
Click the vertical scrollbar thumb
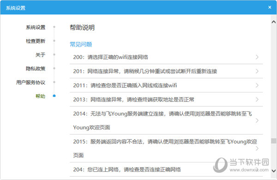(273, 141)
